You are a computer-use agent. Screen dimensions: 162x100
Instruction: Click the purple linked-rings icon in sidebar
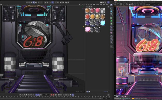[111, 33]
